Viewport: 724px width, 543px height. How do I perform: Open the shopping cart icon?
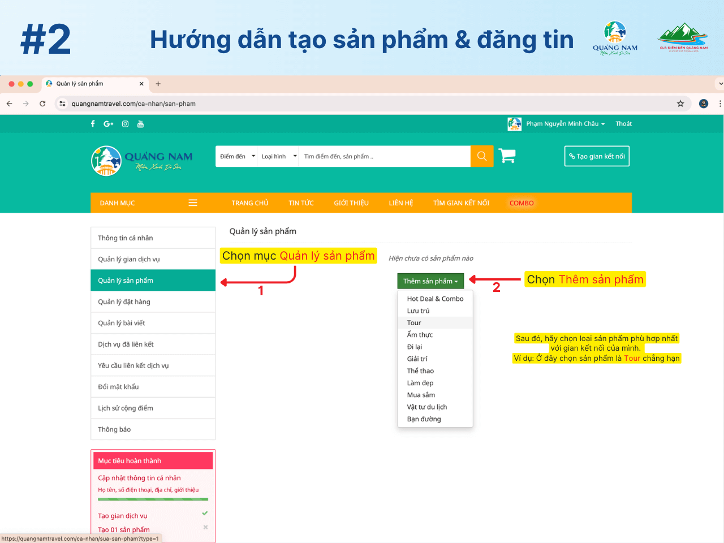click(507, 156)
